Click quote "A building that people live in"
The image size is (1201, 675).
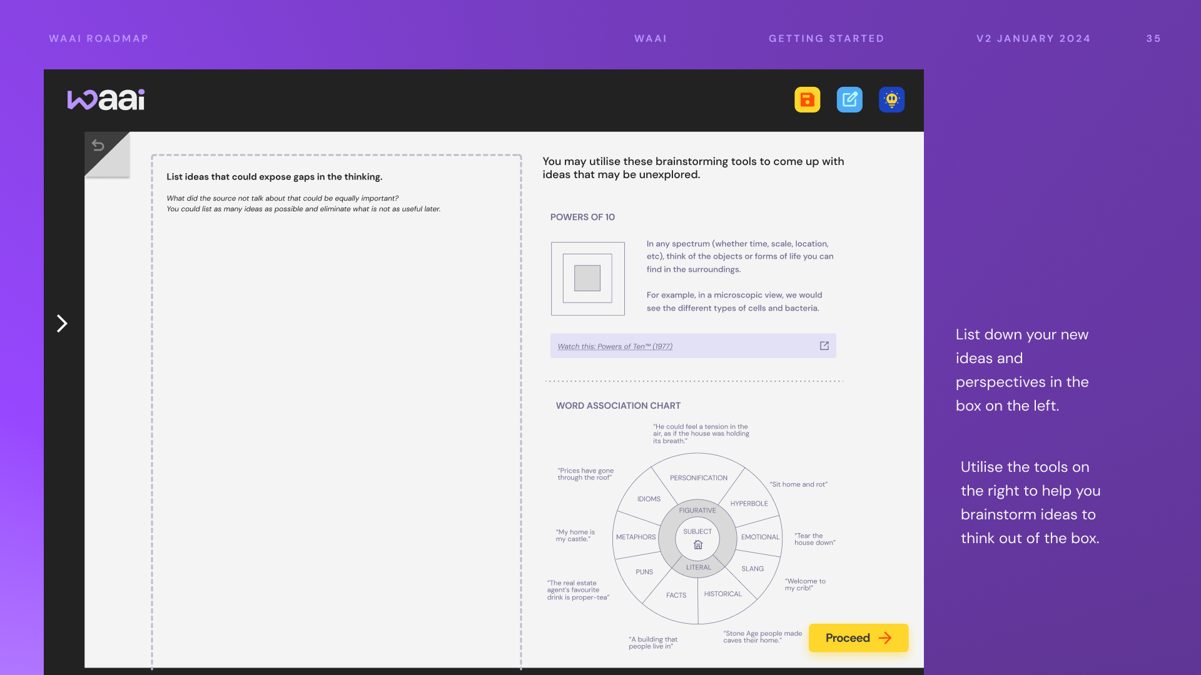tap(653, 644)
